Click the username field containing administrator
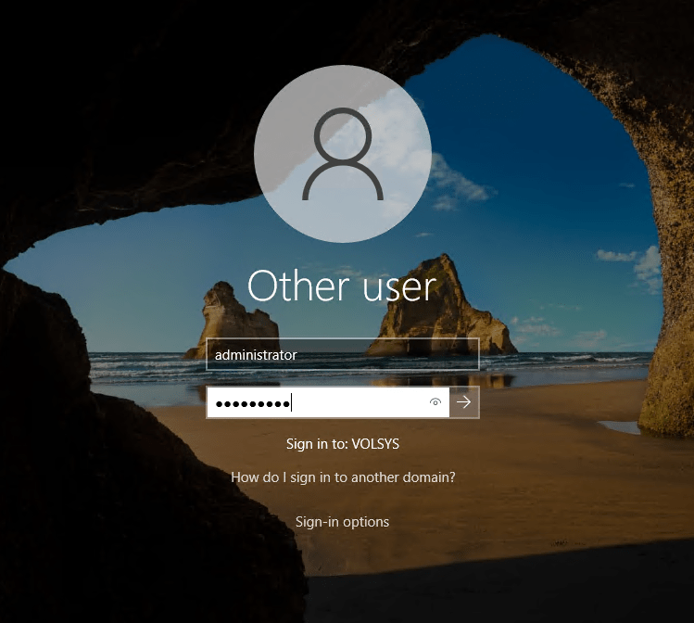 click(x=343, y=354)
